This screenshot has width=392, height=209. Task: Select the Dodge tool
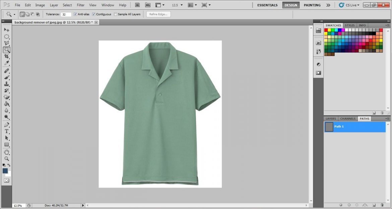coord(6,117)
